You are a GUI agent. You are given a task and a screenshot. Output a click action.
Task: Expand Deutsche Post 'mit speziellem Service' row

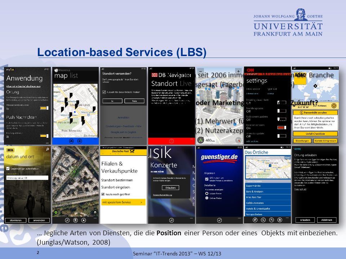pyautogui.click(x=123, y=202)
